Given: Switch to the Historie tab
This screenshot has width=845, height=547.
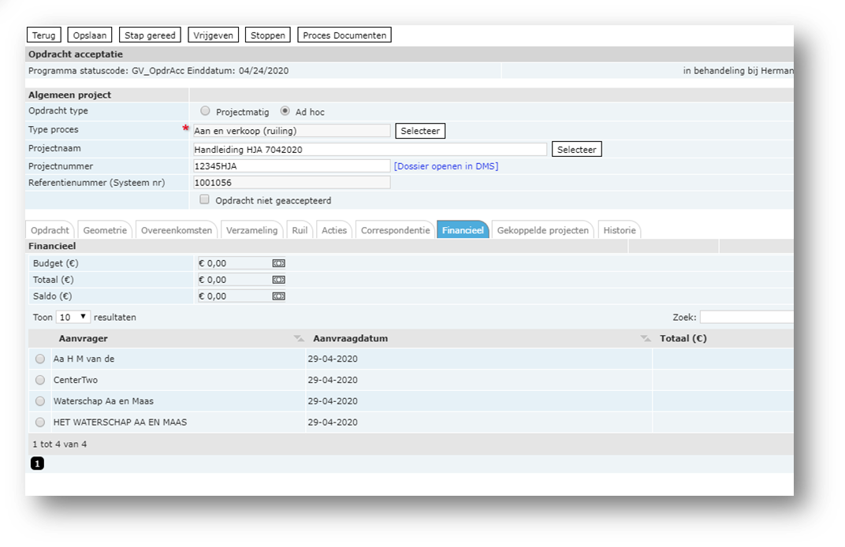Looking at the screenshot, I should click(x=620, y=230).
